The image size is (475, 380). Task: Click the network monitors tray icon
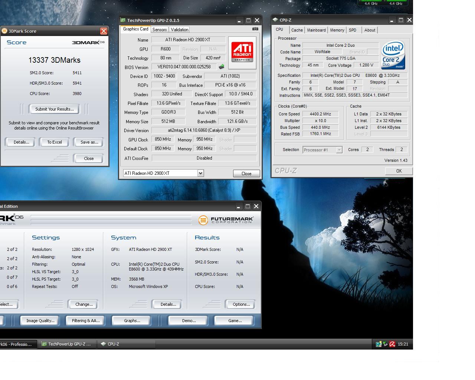(x=379, y=344)
